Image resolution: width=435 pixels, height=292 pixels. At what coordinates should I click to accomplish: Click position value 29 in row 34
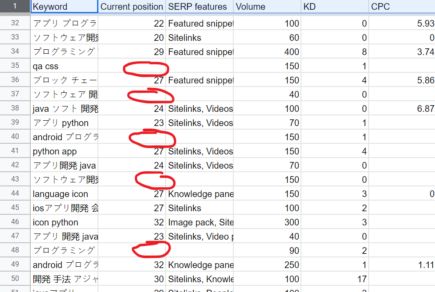click(132, 51)
